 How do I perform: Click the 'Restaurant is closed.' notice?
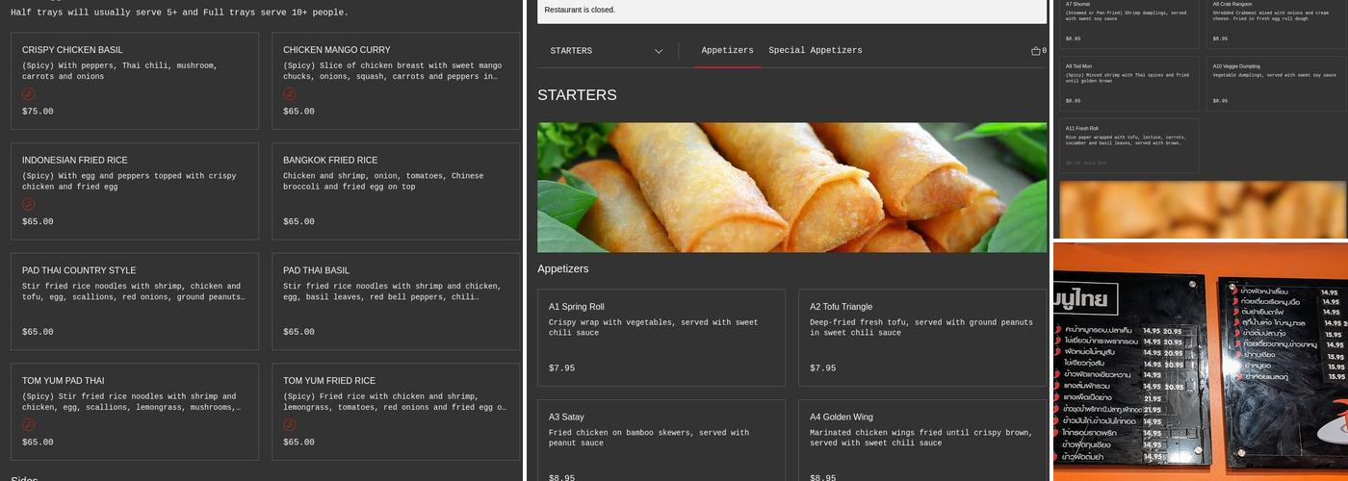point(580,10)
